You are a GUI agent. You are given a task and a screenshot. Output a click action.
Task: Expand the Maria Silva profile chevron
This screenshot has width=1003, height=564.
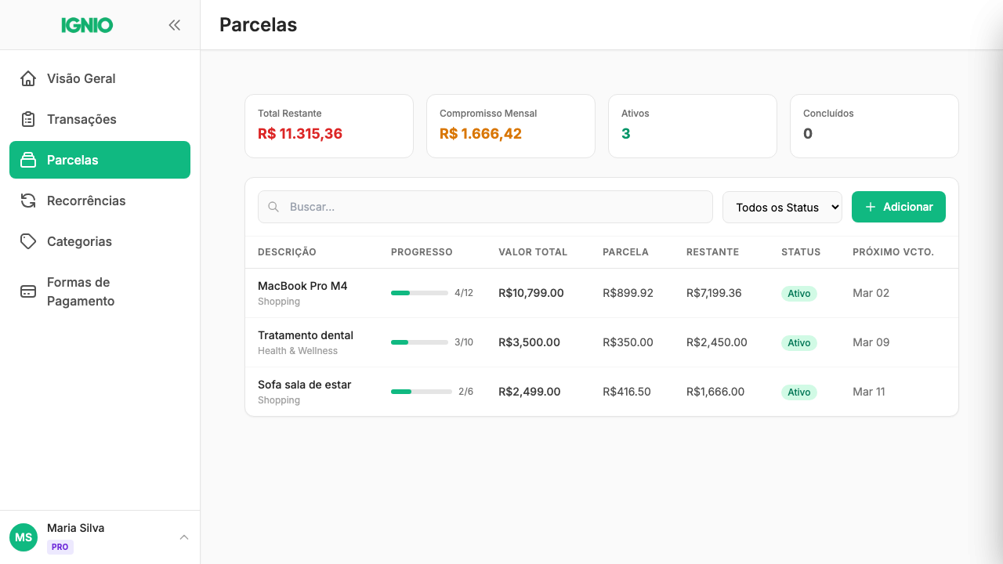[x=183, y=537]
